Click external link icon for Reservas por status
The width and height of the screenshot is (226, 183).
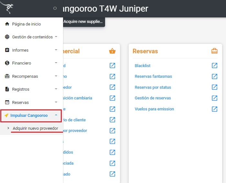(x=214, y=87)
